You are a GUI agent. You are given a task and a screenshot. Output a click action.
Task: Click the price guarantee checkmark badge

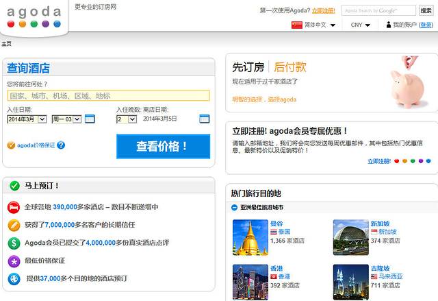point(11,145)
